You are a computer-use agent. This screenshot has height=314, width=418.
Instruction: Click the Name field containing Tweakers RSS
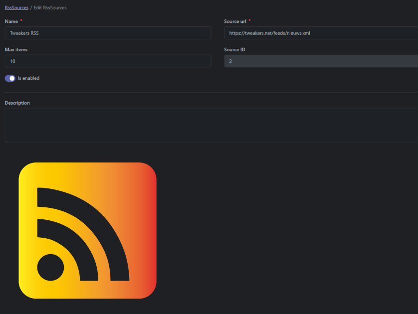coord(108,33)
